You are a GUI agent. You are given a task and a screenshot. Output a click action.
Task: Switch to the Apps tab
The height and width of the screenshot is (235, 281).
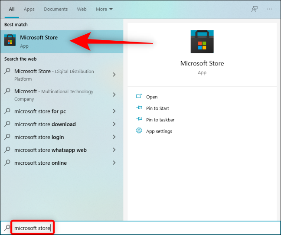[29, 9]
